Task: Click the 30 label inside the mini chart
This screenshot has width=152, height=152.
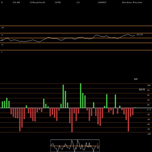Action: tap(98, 148)
